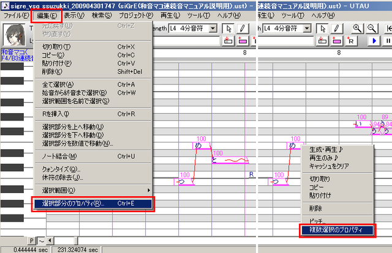Open the 表示(V) menu

pos(74,16)
